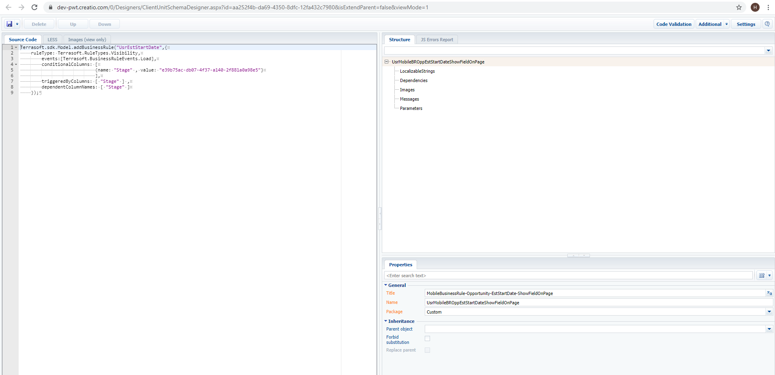Select the Properties tab

point(400,265)
